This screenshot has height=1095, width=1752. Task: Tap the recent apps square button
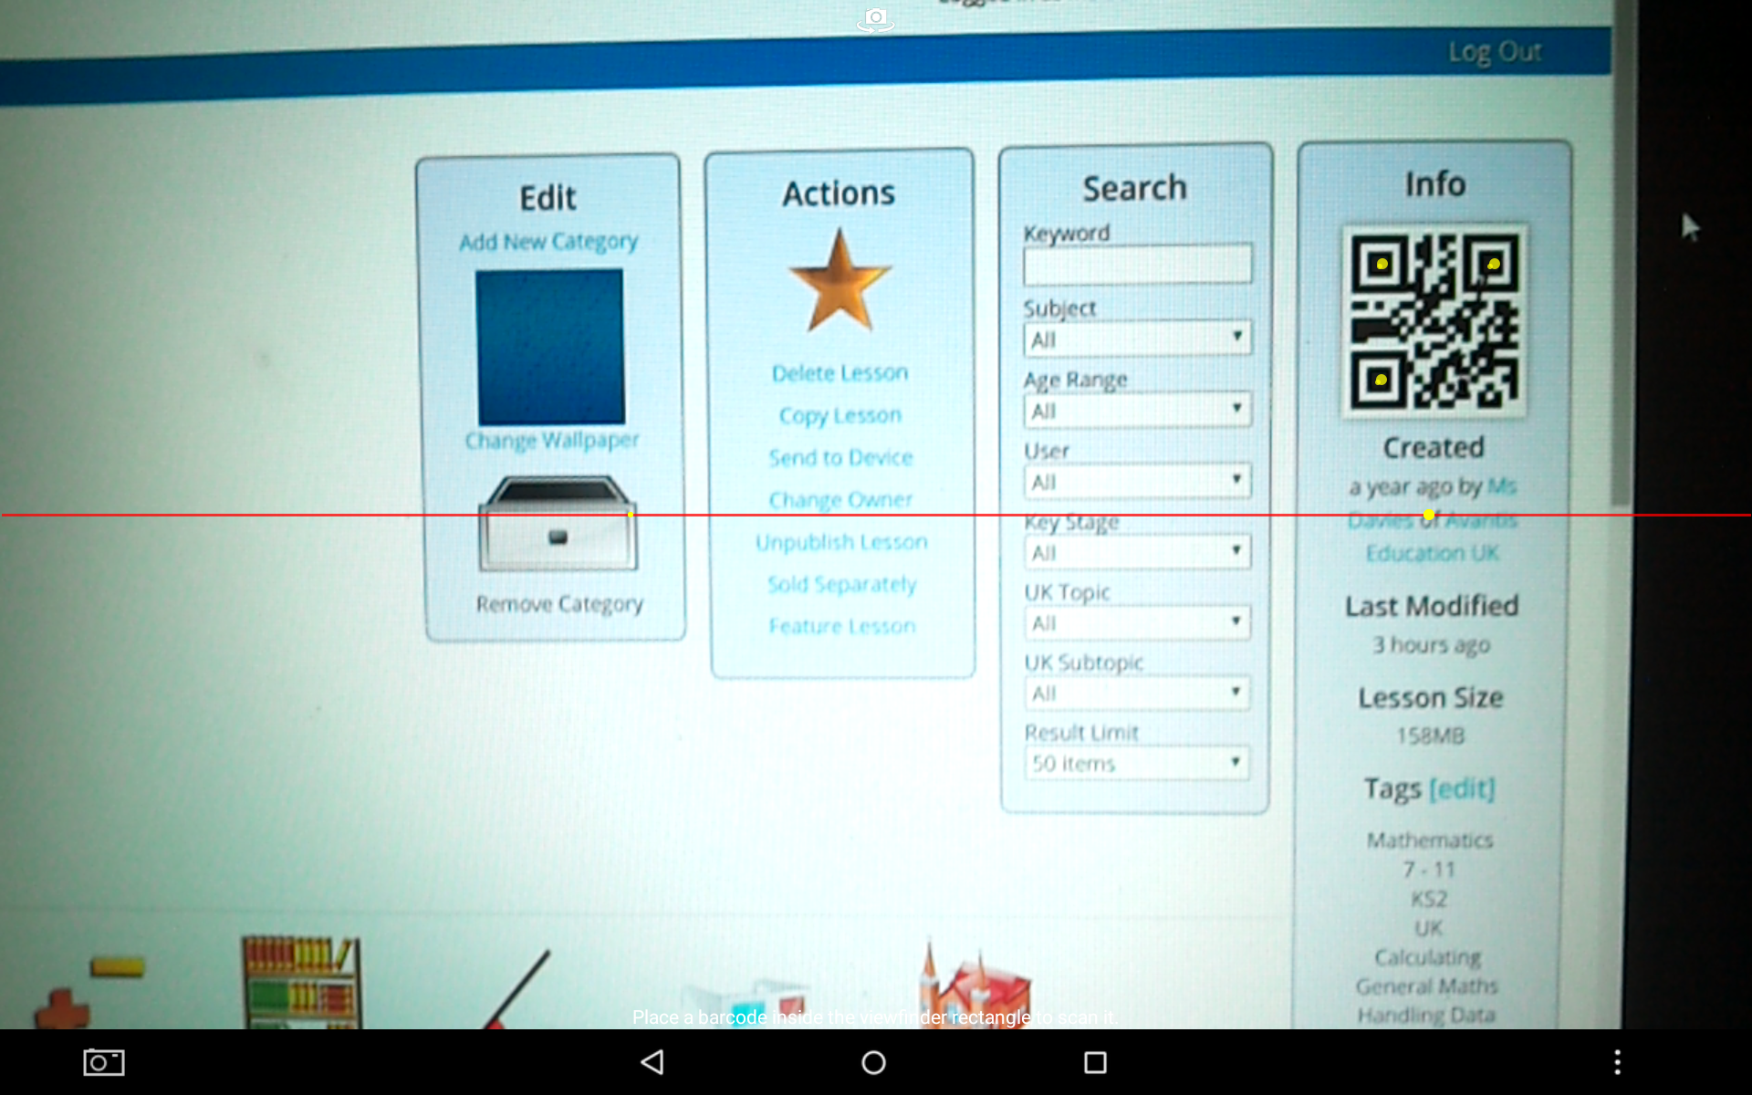coord(1095,1061)
